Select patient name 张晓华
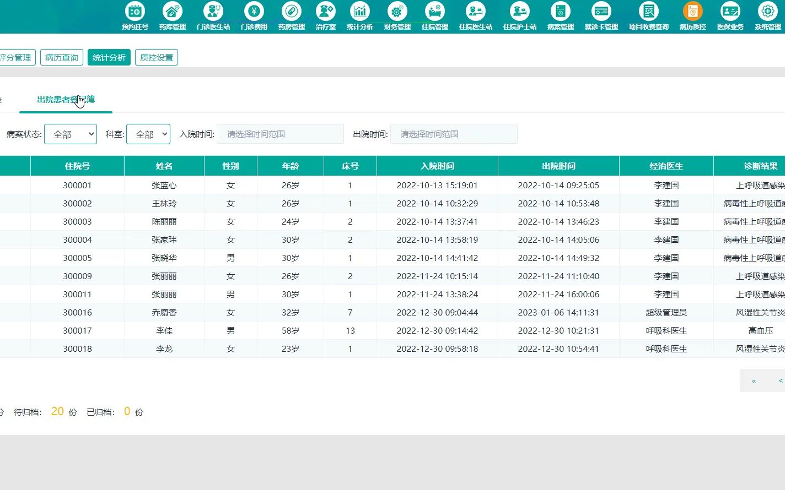The image size is (785, 490). pos(164,258)
